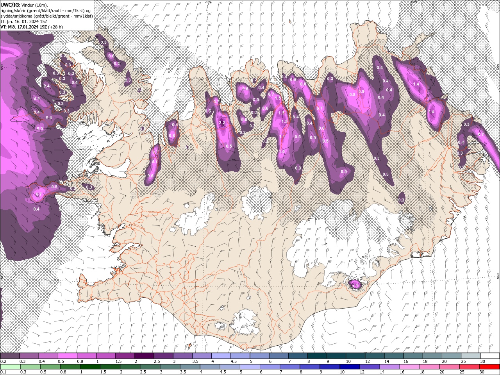Pick the red rain swatch starting at 25
Image resolution: width=500 pixels, height=375 pixels.
click(469, 367)
